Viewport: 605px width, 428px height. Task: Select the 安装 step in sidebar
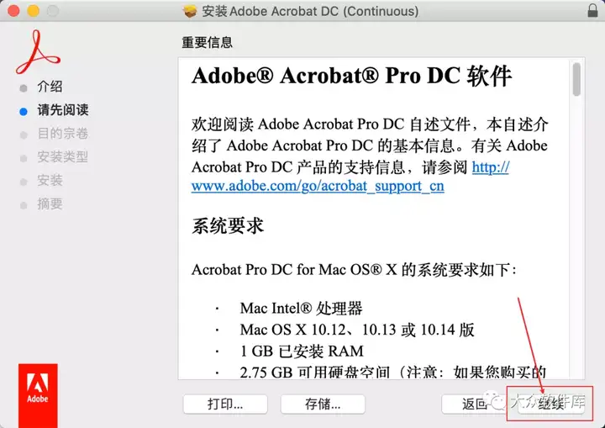50,181
